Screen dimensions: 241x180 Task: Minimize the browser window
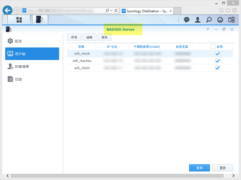pos(217,3)
